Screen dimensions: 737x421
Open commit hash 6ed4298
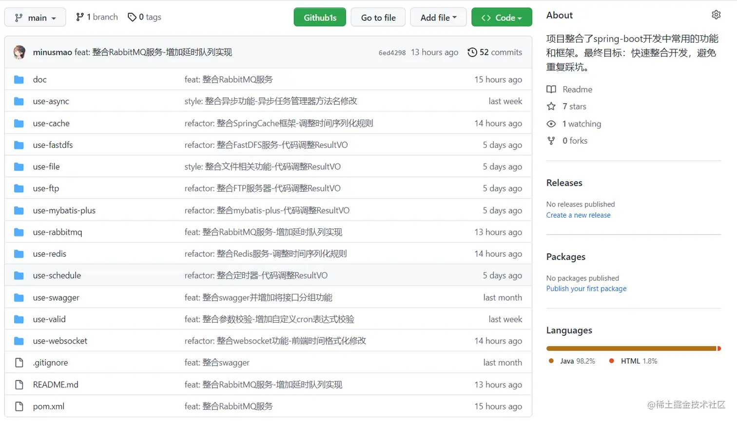pos(392,53)
